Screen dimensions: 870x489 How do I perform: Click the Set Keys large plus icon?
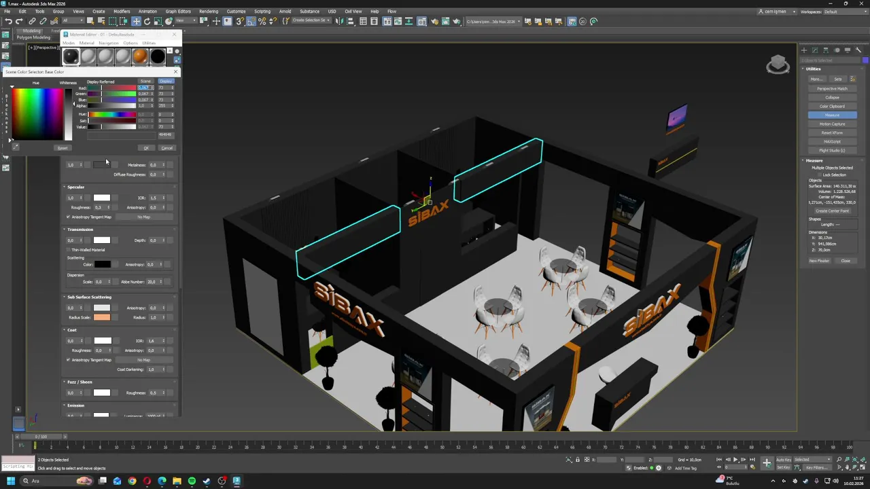pos(767,463)
